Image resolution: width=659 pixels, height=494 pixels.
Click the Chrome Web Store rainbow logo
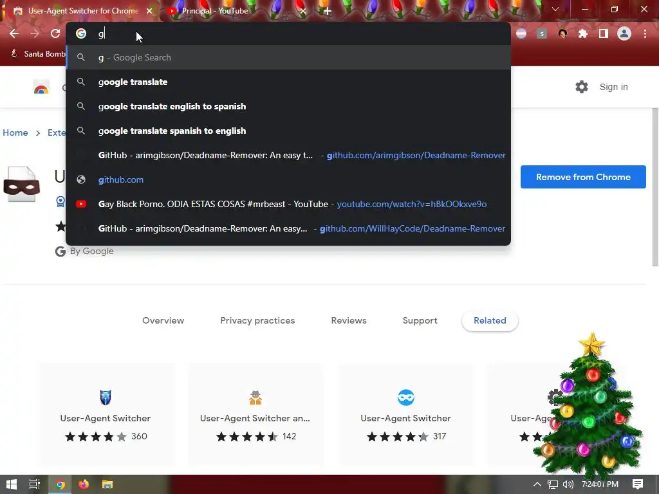(41, 87)
